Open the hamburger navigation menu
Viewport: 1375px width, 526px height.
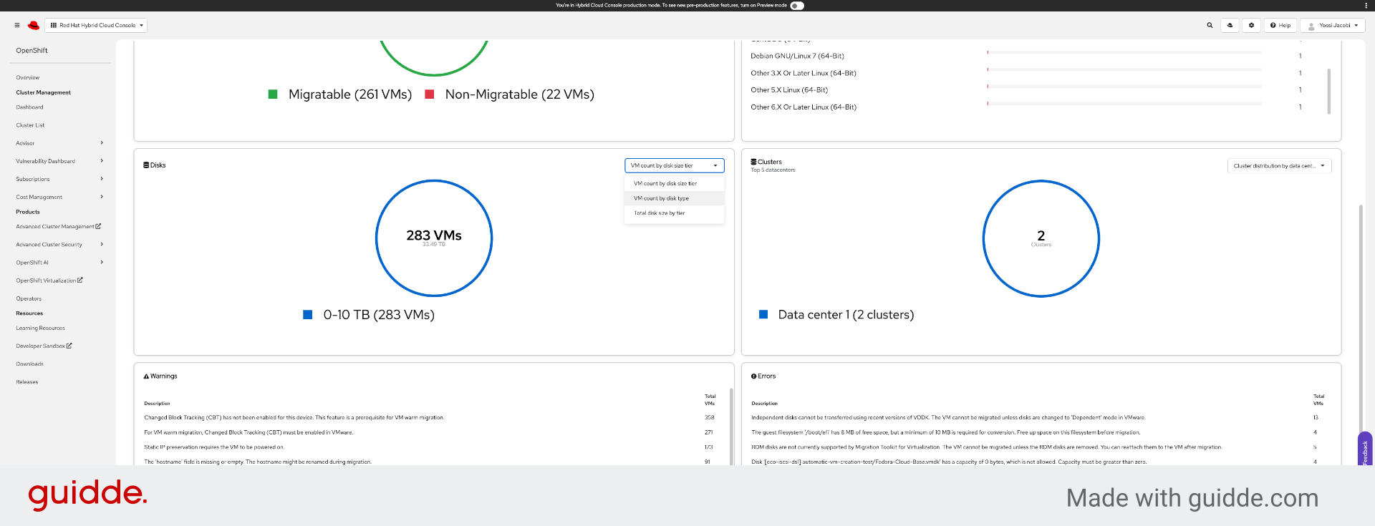(17, 25)
